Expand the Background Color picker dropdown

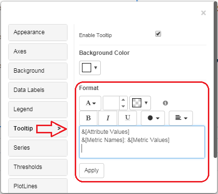click(90, 68)
